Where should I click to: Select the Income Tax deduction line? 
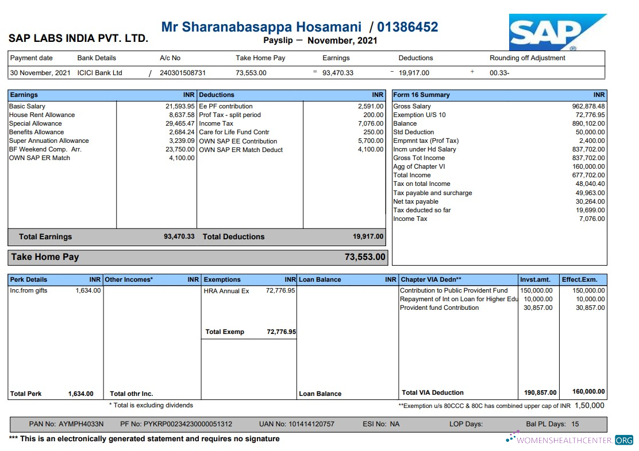(x=215, y=123)
